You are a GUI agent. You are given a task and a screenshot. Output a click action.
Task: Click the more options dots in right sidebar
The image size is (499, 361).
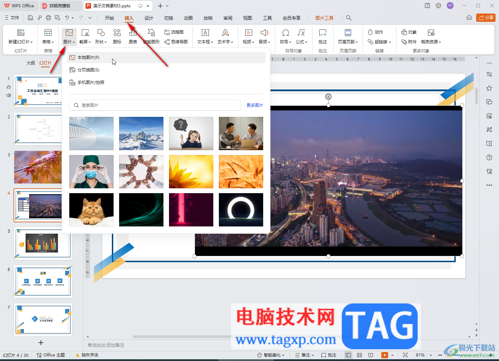pos(489,185)
